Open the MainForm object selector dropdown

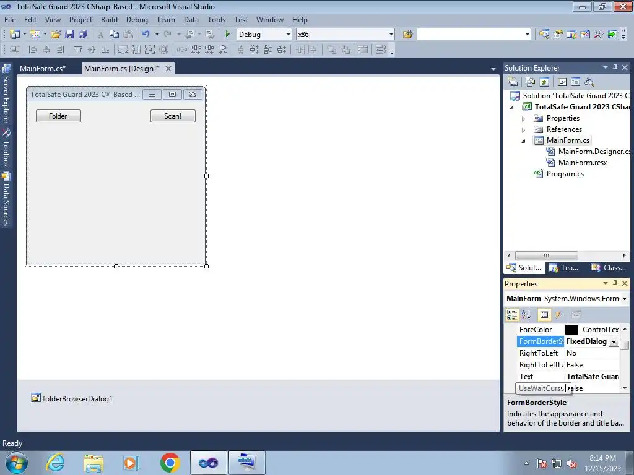[624, 299]
